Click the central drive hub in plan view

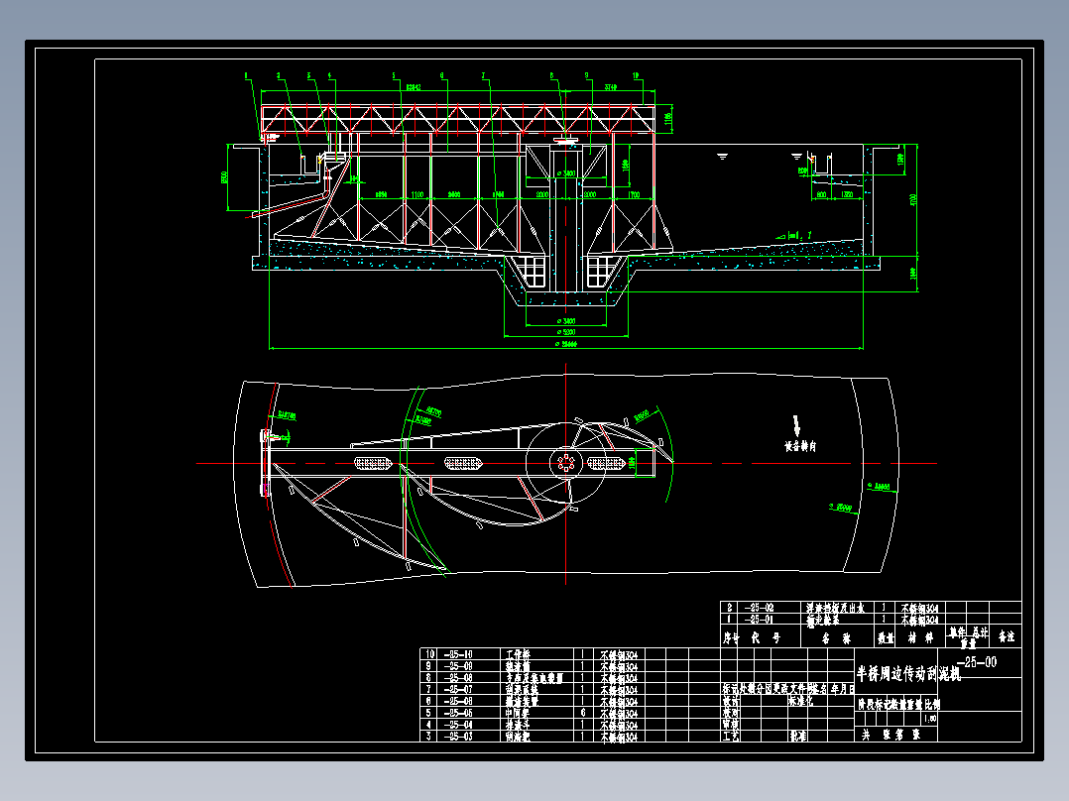coord(566,463)
